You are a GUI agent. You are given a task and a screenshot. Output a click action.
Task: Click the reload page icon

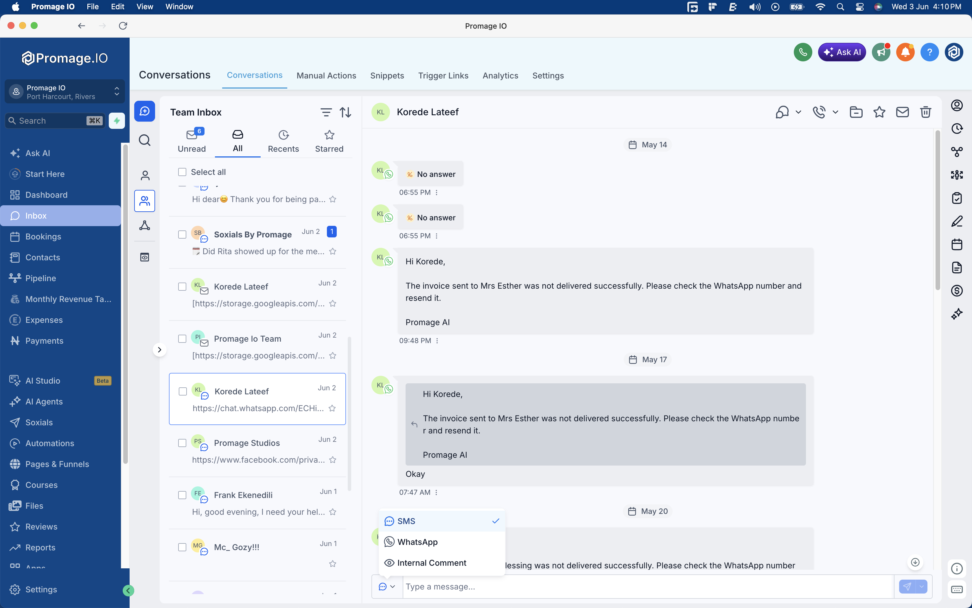[123, 26]
